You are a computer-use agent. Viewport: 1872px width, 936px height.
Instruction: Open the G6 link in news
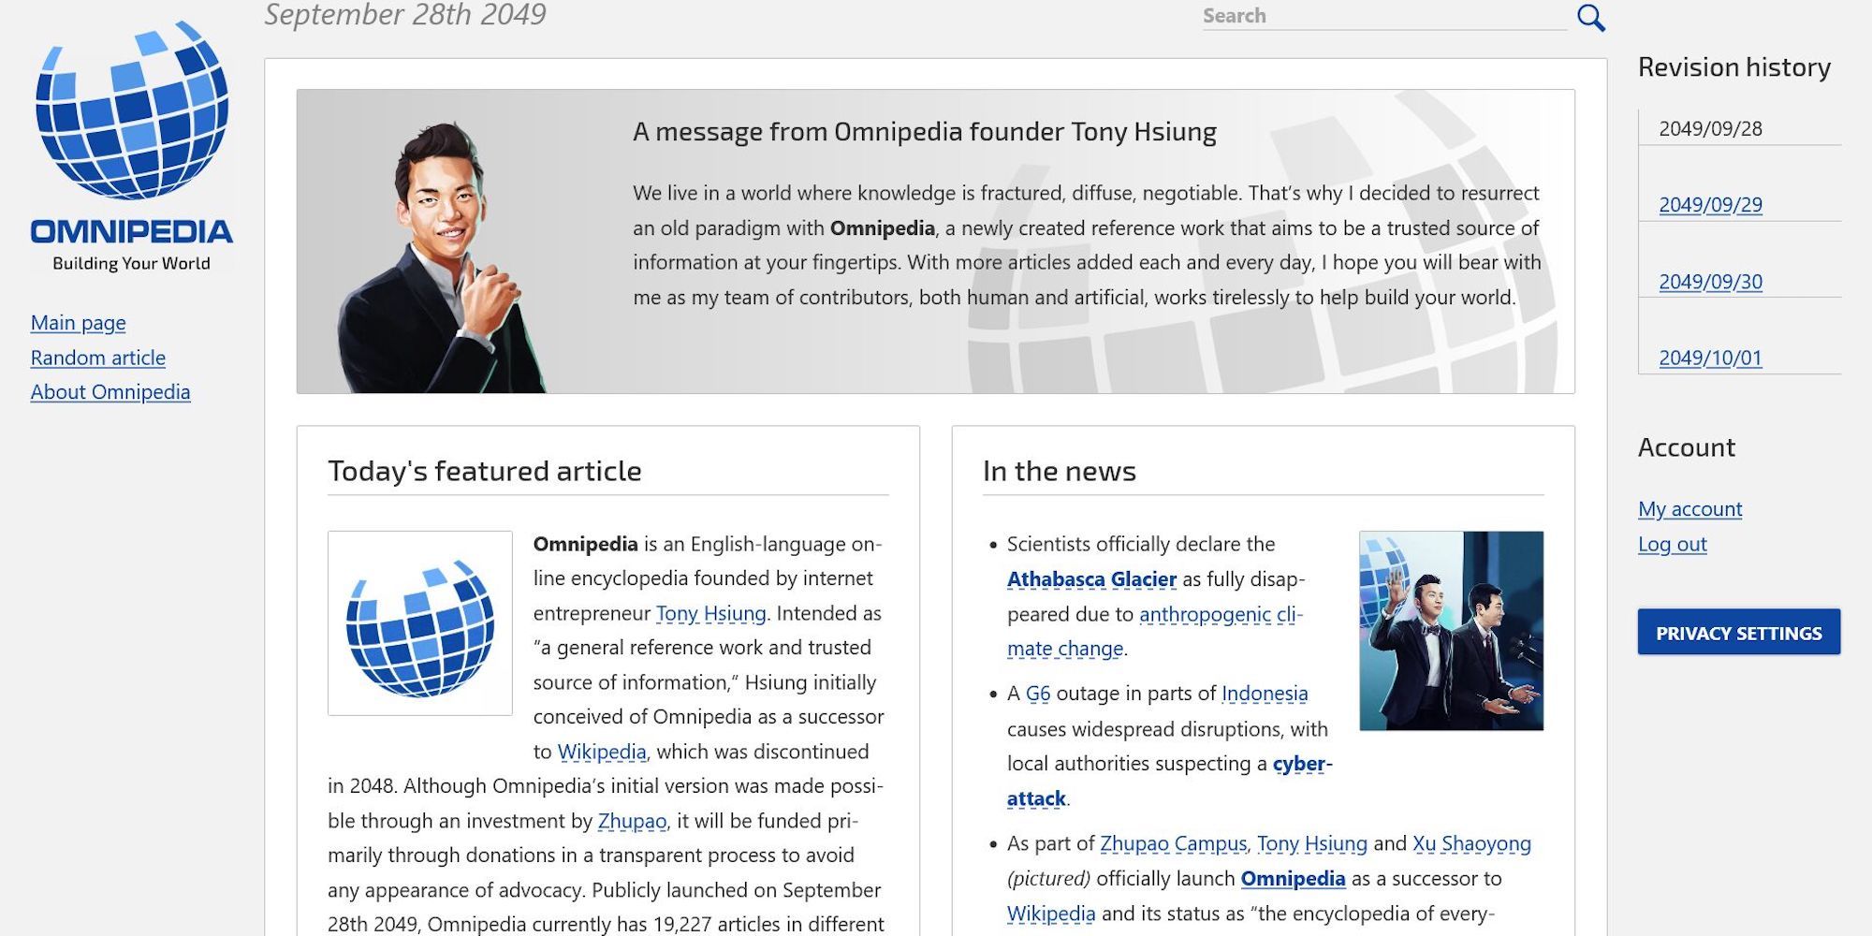pyautogui.click(x=1038, y=694)
